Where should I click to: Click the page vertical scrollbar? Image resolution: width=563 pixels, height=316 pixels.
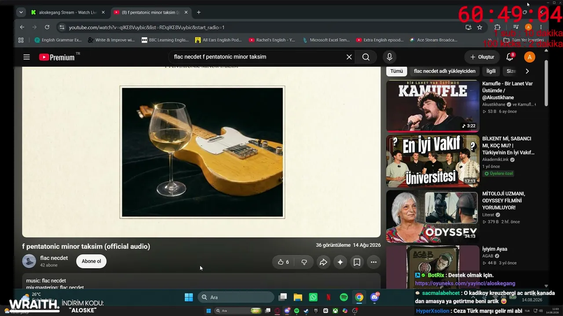(546, 83)
